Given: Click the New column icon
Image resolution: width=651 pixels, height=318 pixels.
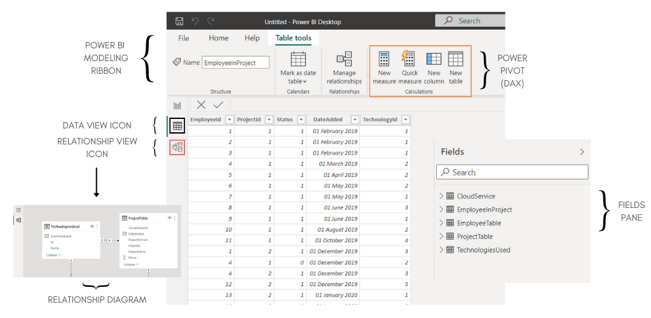Looking at the screenshot, I should point(434,59).
